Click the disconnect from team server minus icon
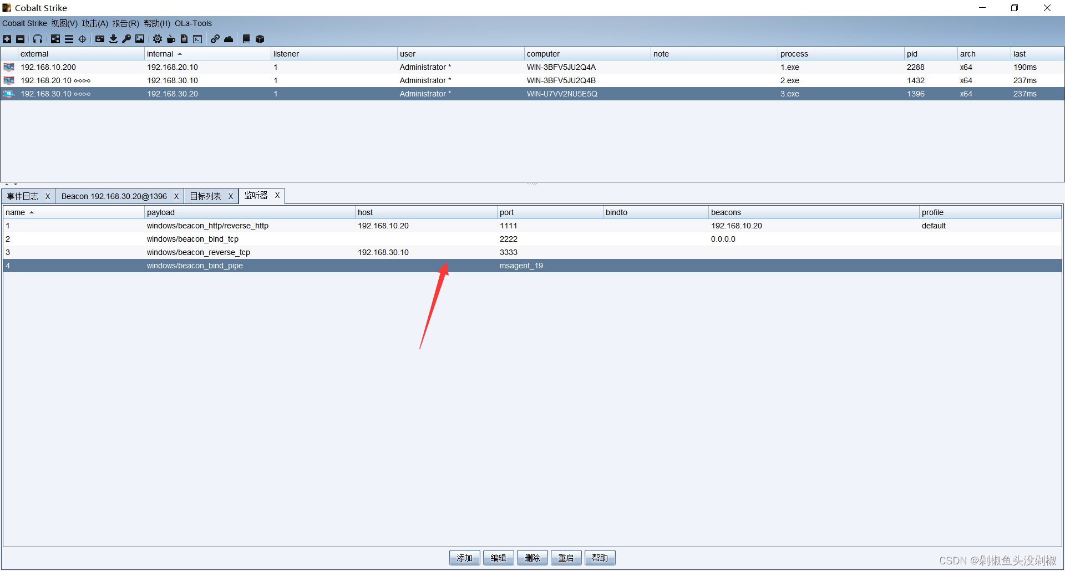 [21, 39]
